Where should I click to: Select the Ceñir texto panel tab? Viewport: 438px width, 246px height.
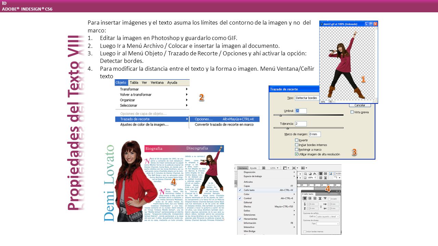[x=308, y=194]
